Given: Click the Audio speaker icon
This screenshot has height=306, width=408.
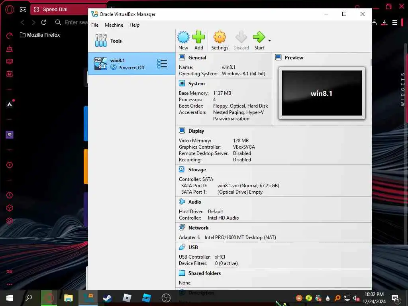Looking at the screenshot, I should tap(182, 202).
